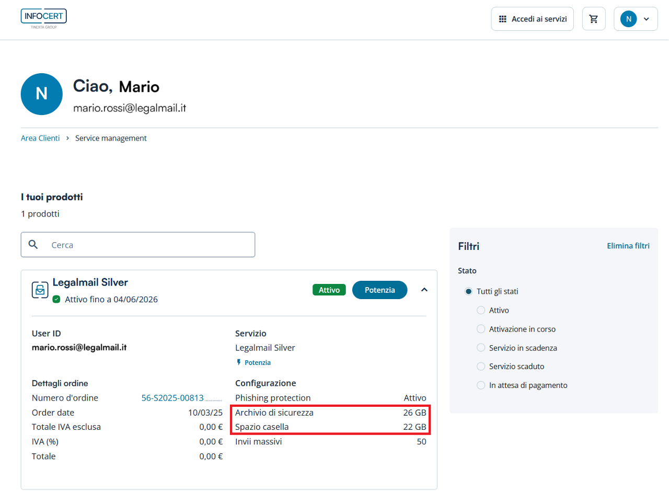Choose the In attesa di pagamento filter
Viewport: 669px width, 491px height.
481,385
